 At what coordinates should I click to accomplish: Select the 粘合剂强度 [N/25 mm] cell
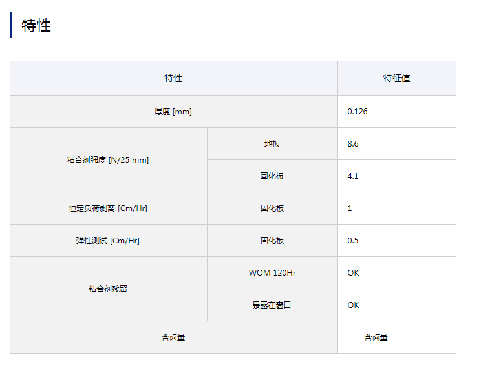click(x=109, y=160)
